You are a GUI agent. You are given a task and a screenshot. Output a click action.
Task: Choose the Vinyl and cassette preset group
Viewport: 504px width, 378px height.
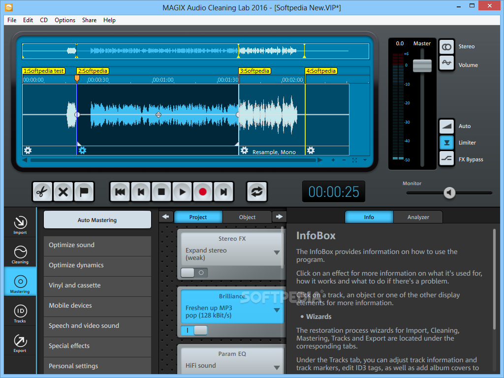(x=97, y=285)
